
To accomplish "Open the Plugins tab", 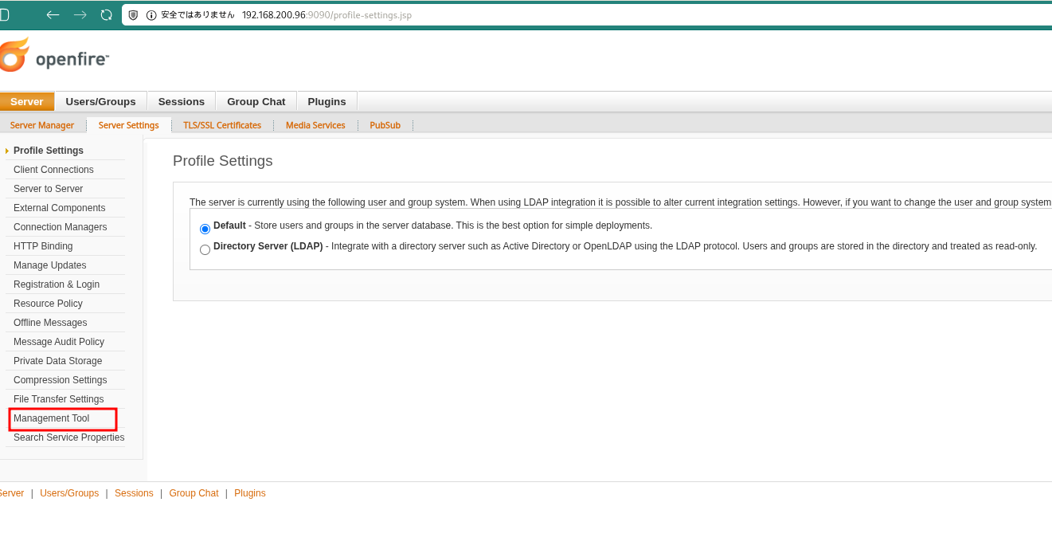I will click(x=327, y=101).
